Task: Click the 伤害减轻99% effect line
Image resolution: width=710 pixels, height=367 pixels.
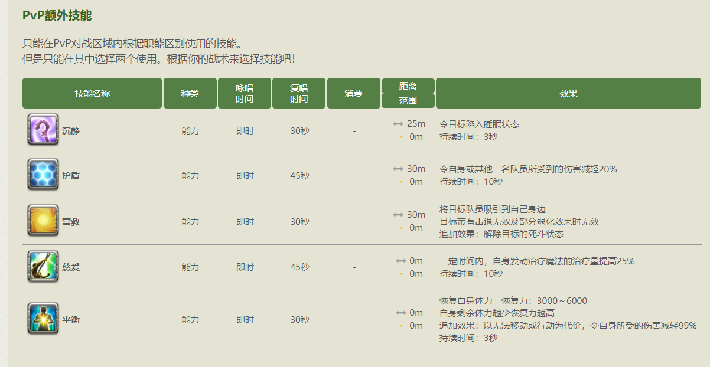Action: [x=568, y=326]
